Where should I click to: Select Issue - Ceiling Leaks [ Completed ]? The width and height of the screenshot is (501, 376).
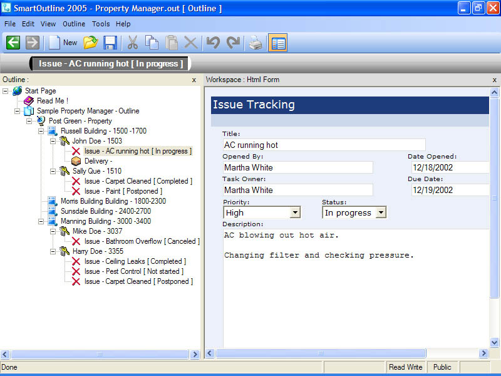[135, 261]
